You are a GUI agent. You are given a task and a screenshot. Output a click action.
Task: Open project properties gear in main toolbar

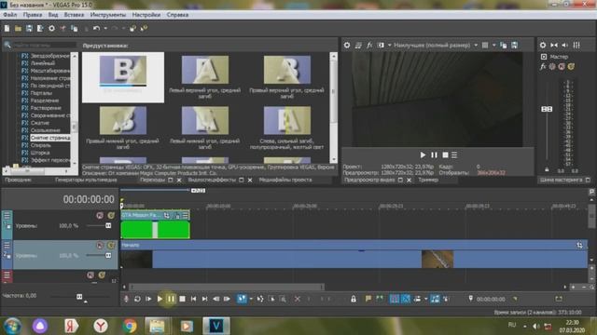[x=51, y=29]
